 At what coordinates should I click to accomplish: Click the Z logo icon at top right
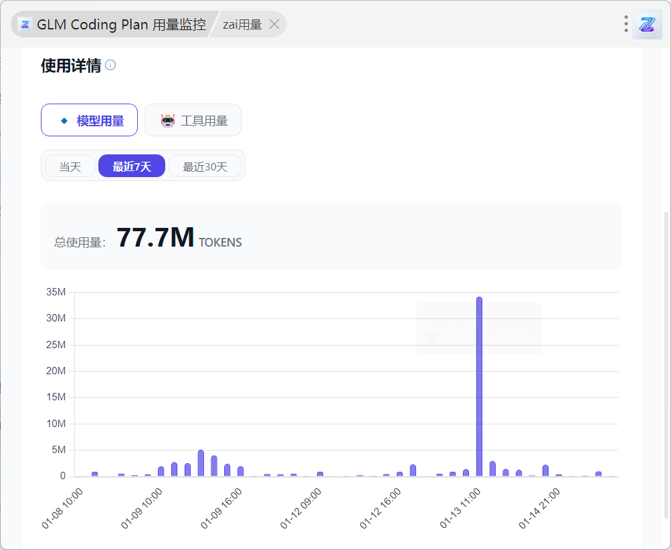coord(647,25)
